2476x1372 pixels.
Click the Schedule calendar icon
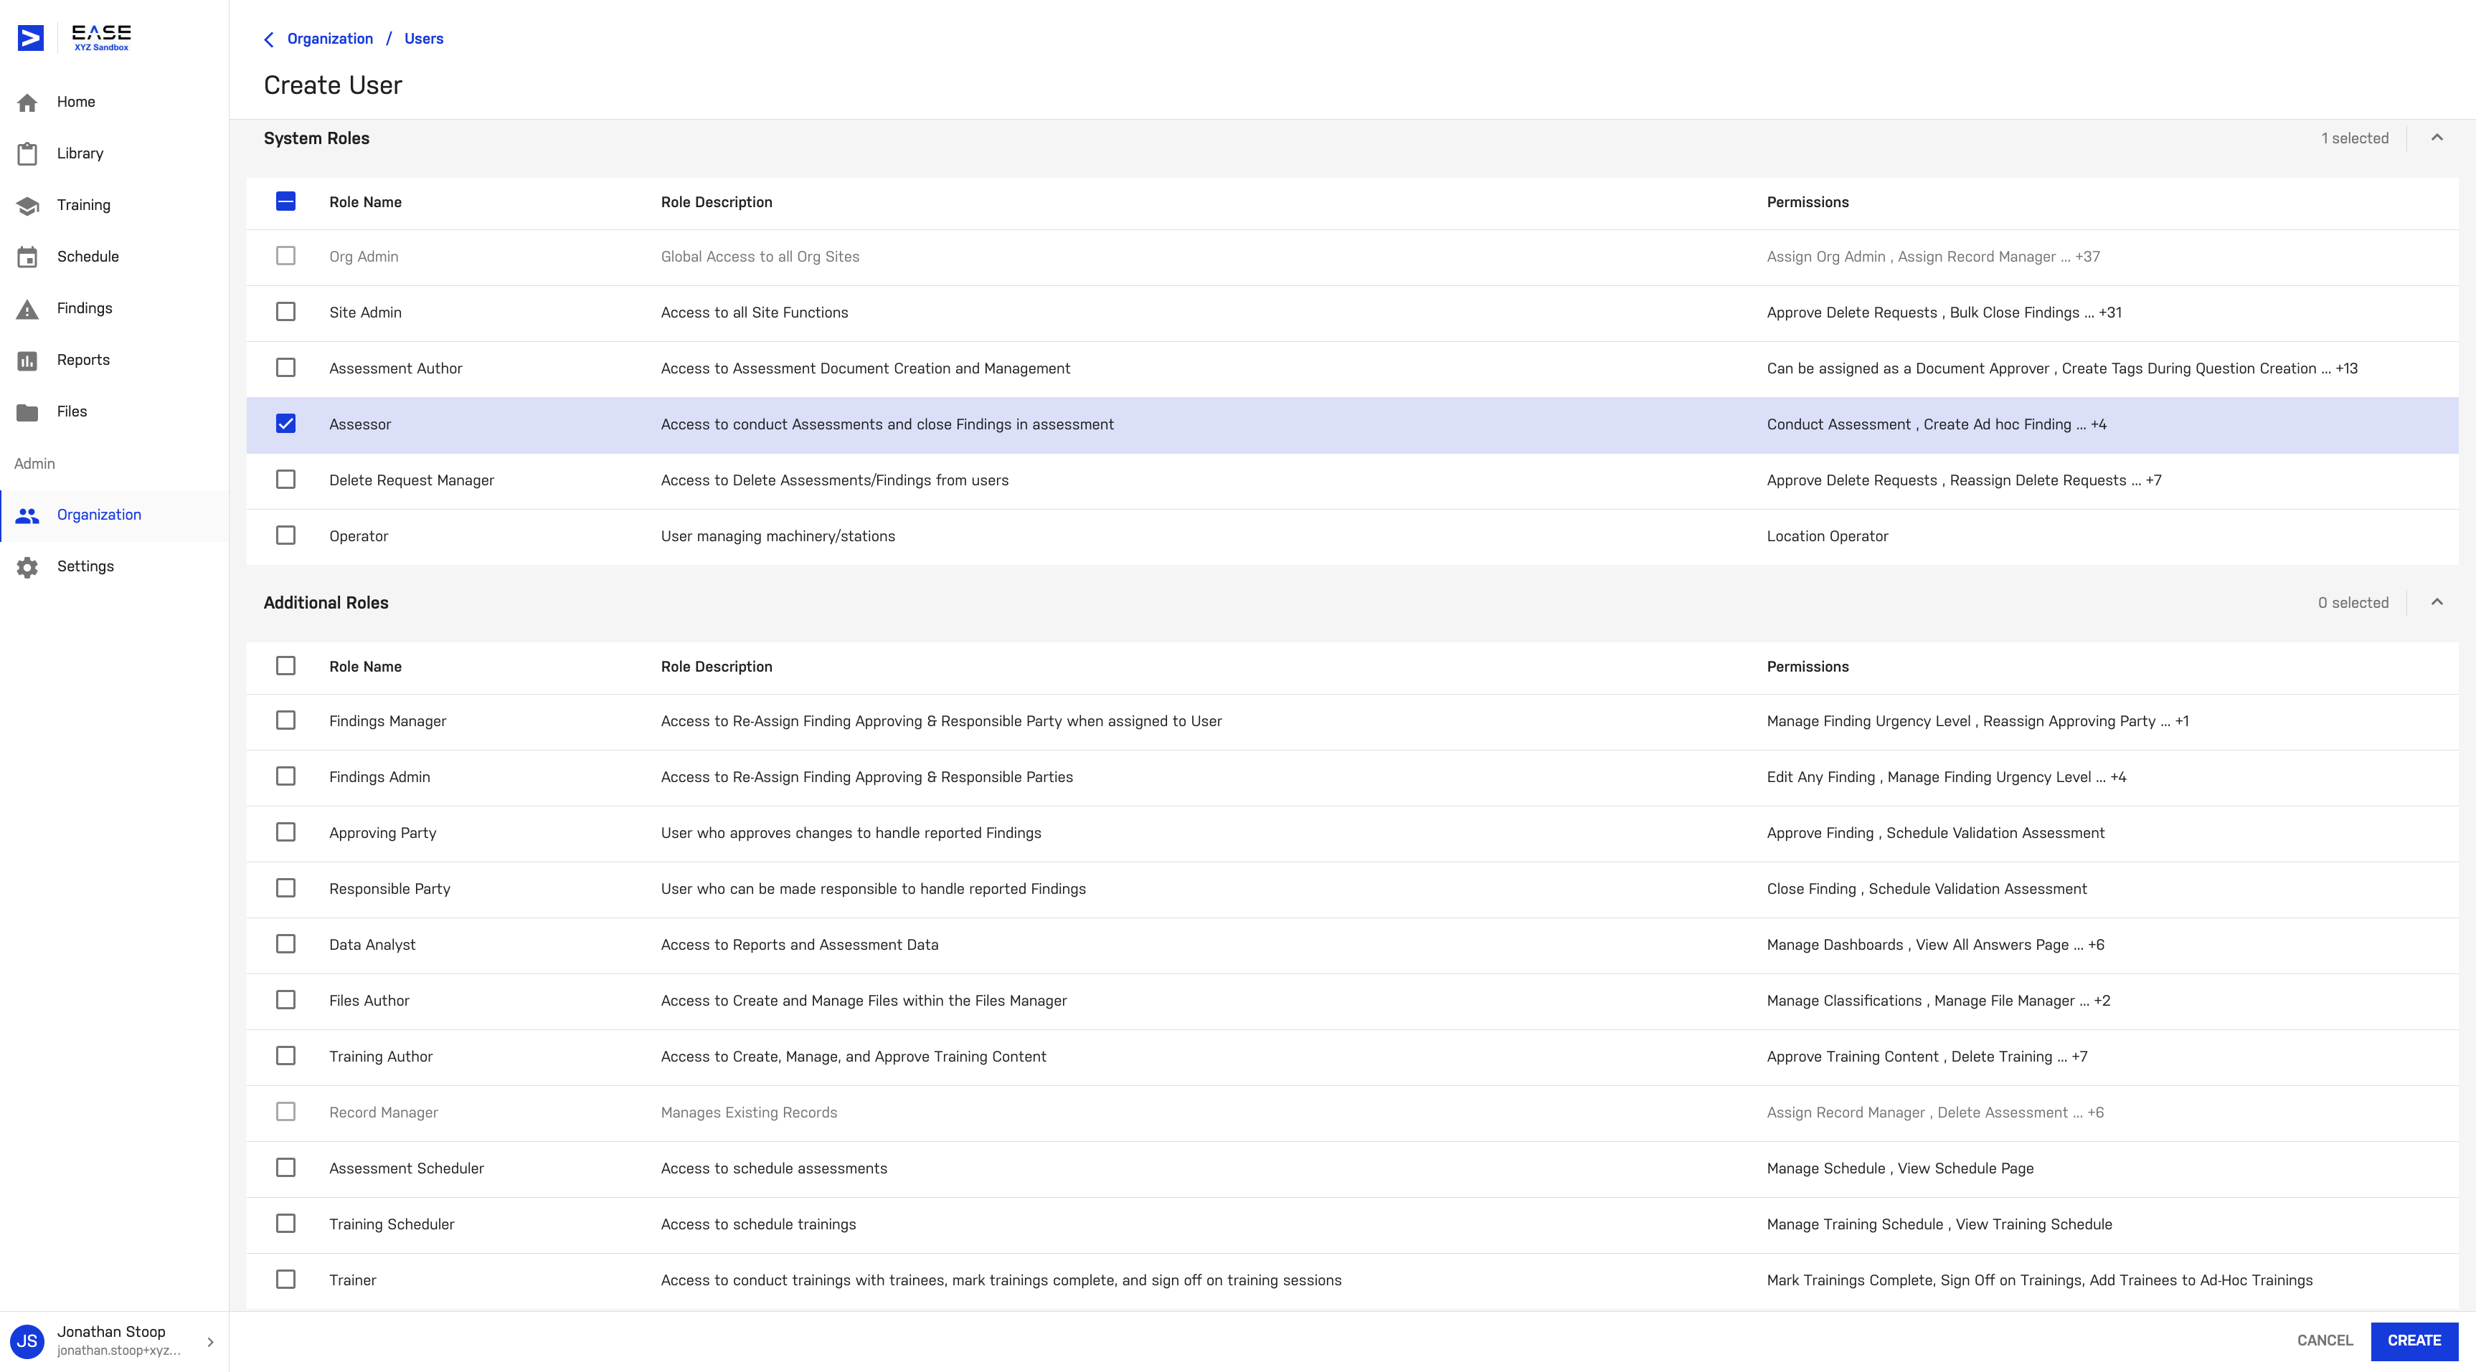27,257
